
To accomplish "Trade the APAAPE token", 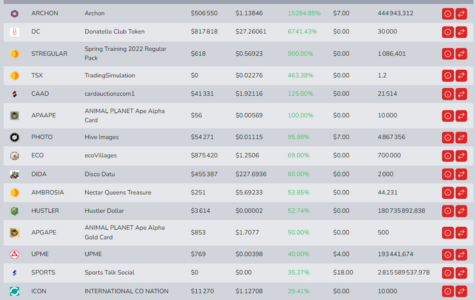I will coord(461,116).
